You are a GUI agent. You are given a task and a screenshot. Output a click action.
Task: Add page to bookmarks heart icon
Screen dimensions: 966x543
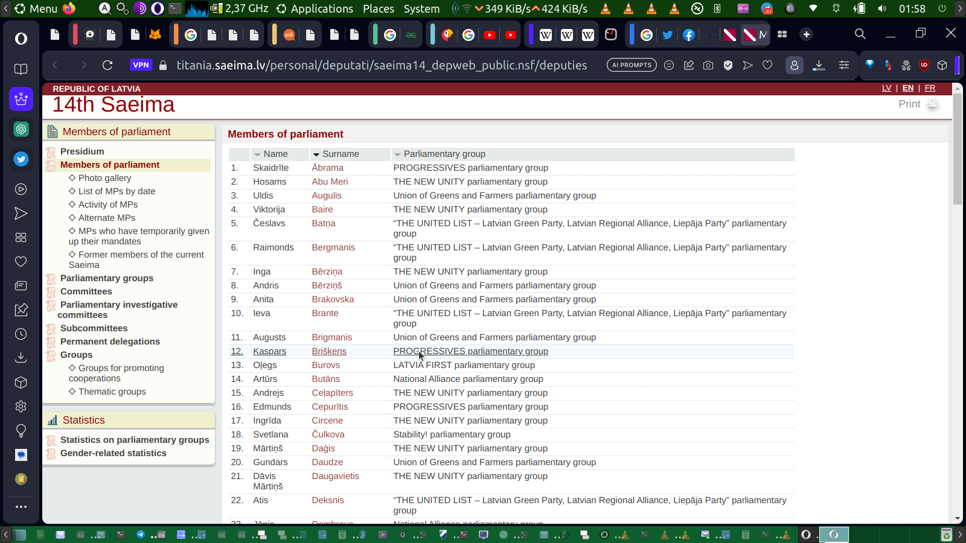[767, 65]
